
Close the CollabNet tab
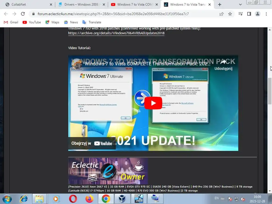click(51, 5)
